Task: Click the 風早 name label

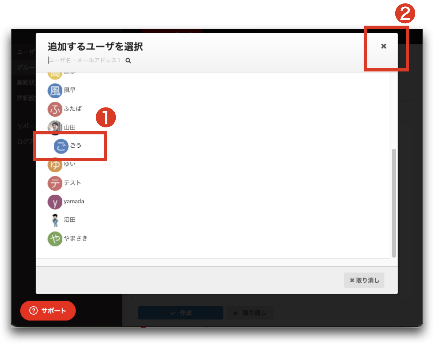Action: pos(70,90)
